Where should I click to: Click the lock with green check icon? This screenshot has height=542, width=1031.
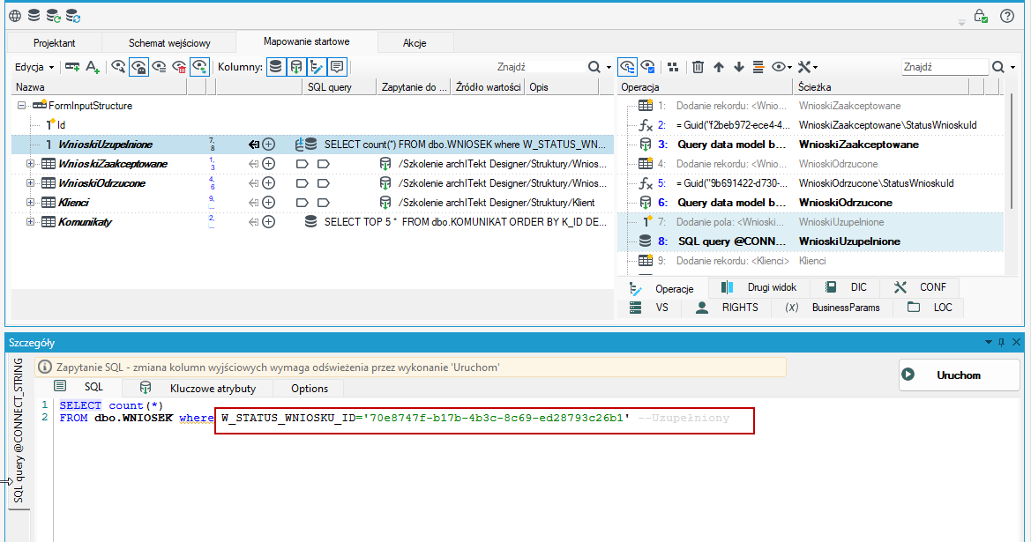click(981, 16)
